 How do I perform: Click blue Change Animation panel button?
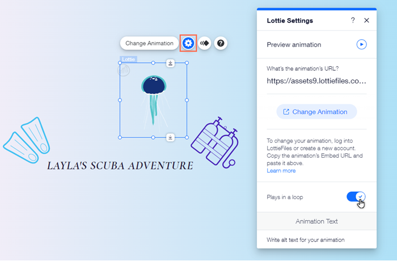[x=316, y=112]
